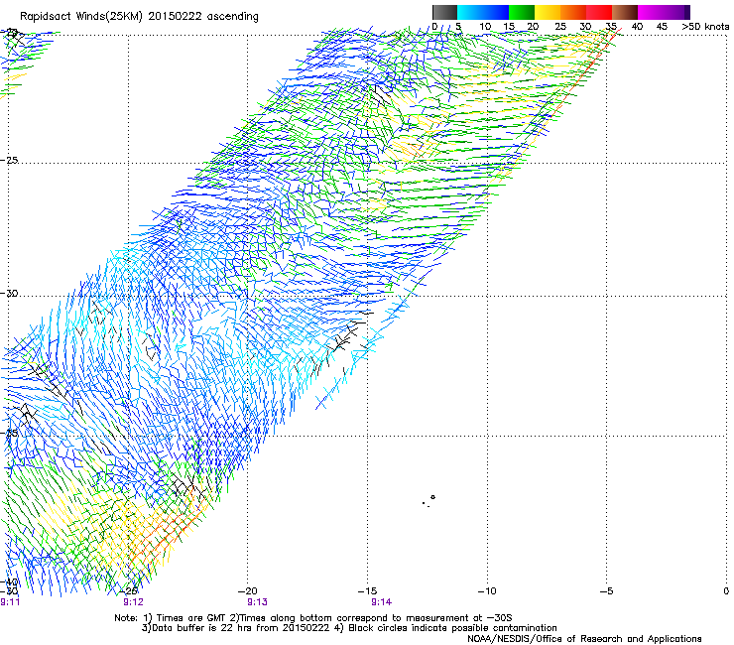Click the blue 10-15 knots legend swatch
This screenshot has width=734, height=645.
(x=496, y=12)
